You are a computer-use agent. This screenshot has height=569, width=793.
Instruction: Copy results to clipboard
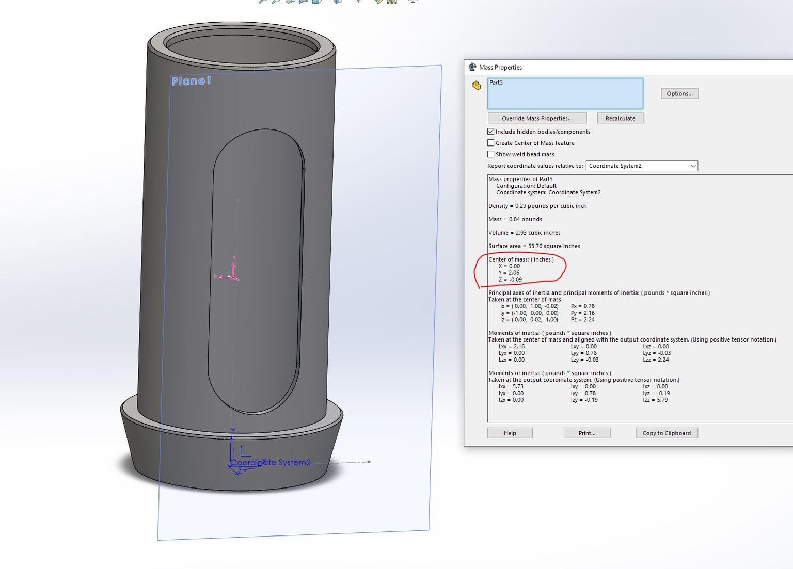coord(667,433)
